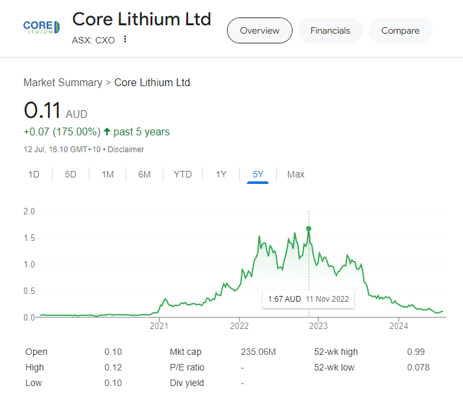Screen dimensions: 463x397
Task: Click the 52-wk high value 0.99
Action: [416, 352]
